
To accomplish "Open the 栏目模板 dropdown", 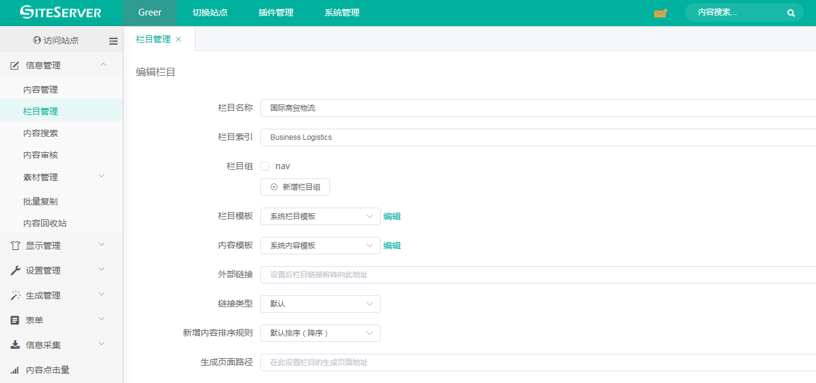I will pyautogui.click(x=320, y=216).
